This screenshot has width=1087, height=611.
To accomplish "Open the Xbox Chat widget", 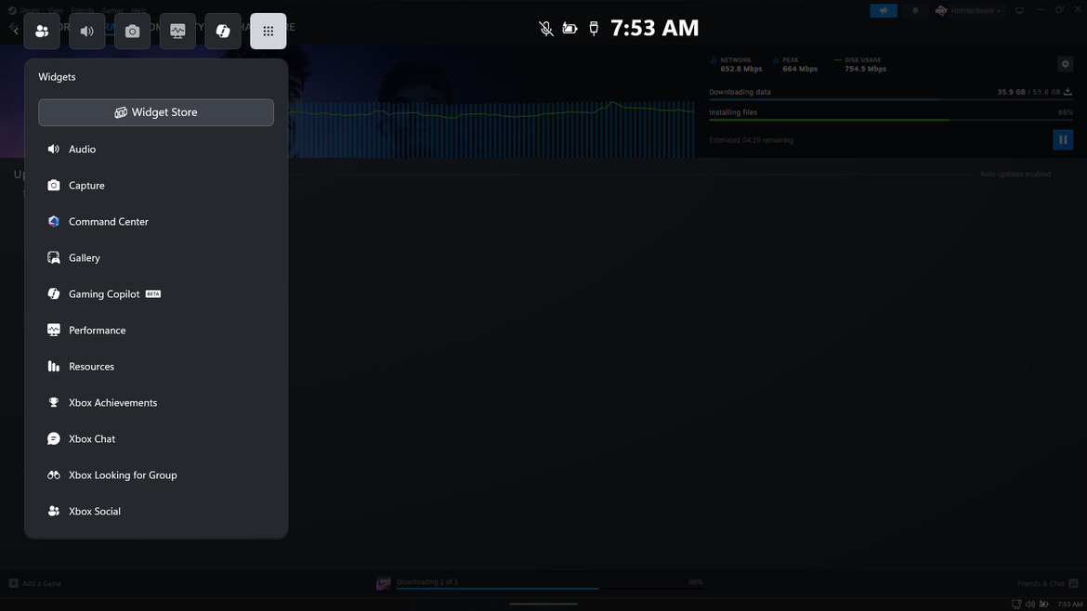I will [x=92, y=439].
